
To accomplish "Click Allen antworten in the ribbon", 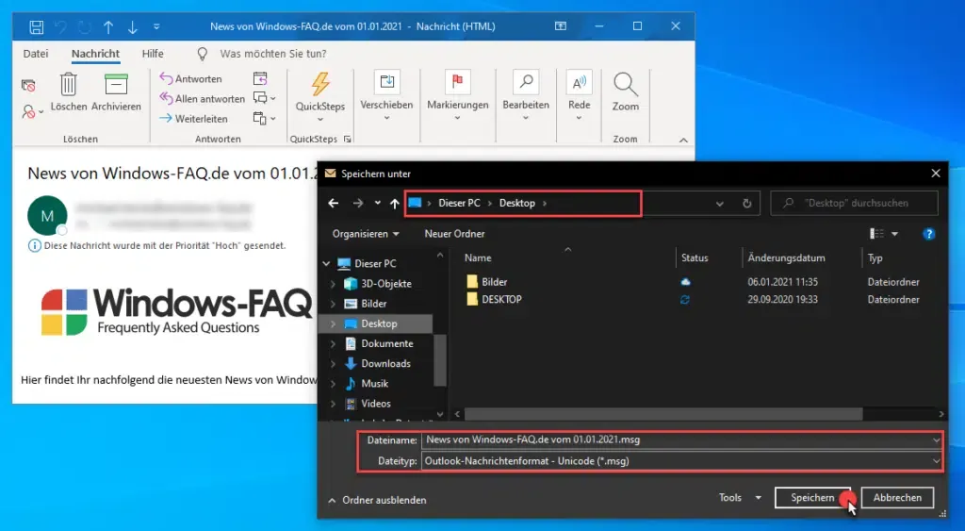I will [202, 99].
